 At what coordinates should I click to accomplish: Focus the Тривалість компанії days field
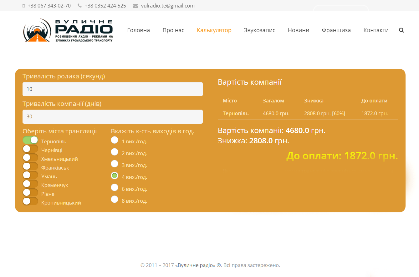coord(113,116)
